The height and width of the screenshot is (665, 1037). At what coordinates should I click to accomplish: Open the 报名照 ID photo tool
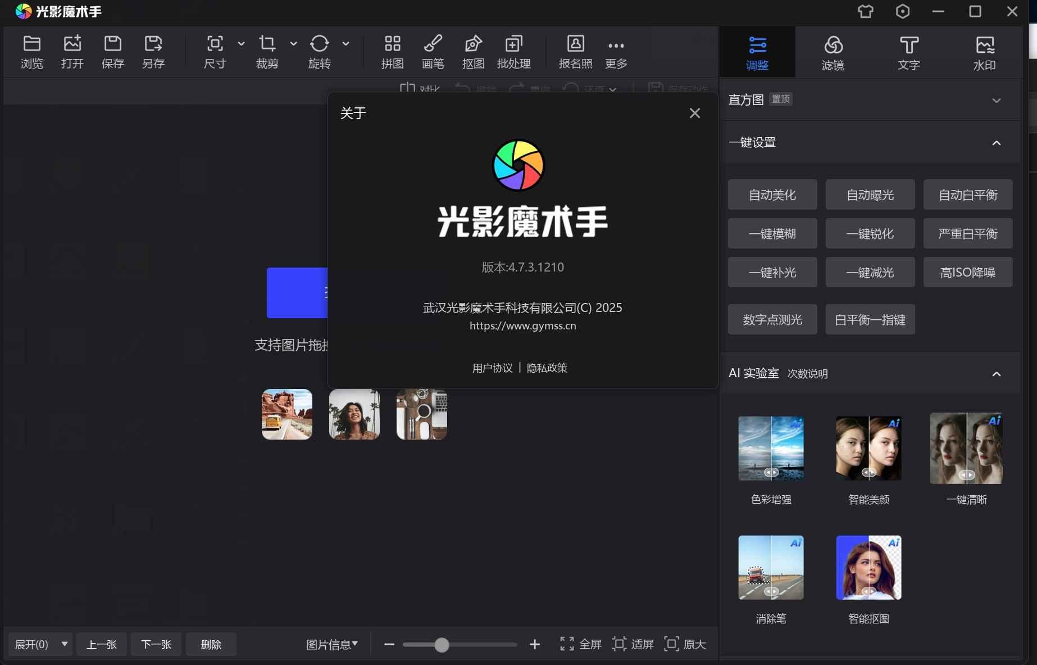pos(575,52)
